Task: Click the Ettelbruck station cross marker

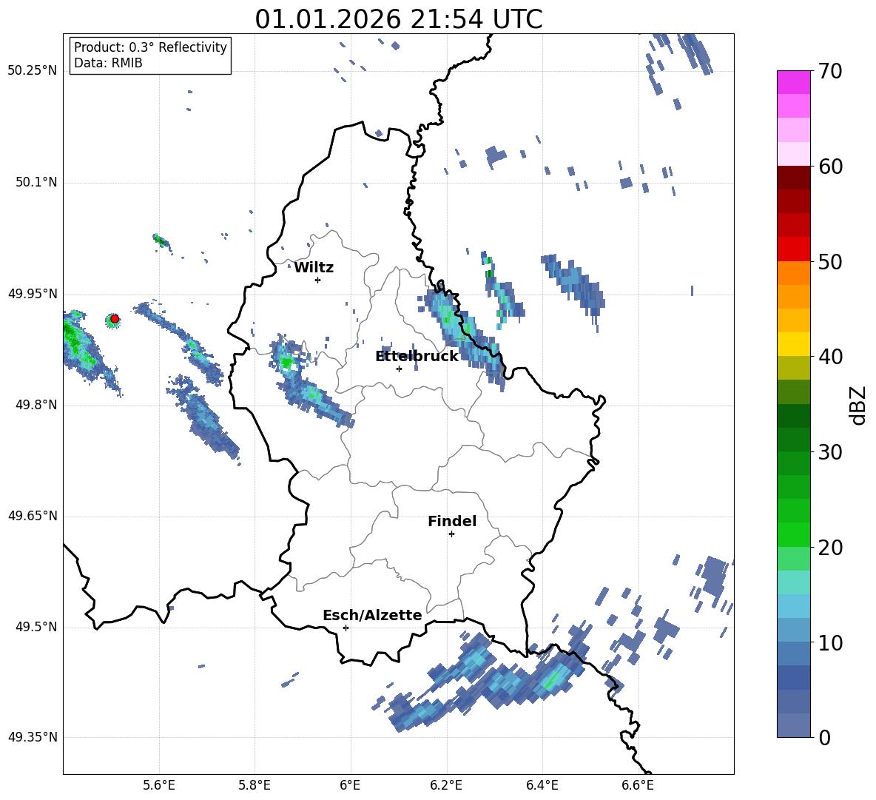Action: [x=399, y=369]
